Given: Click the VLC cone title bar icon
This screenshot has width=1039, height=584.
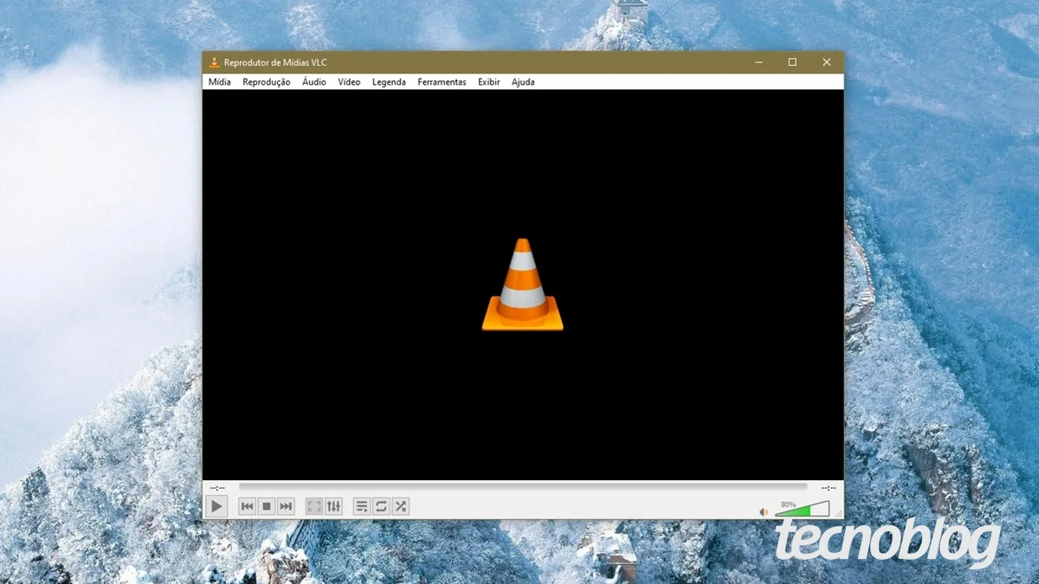Looking at the screenshot, I should [x=214, y=62].
